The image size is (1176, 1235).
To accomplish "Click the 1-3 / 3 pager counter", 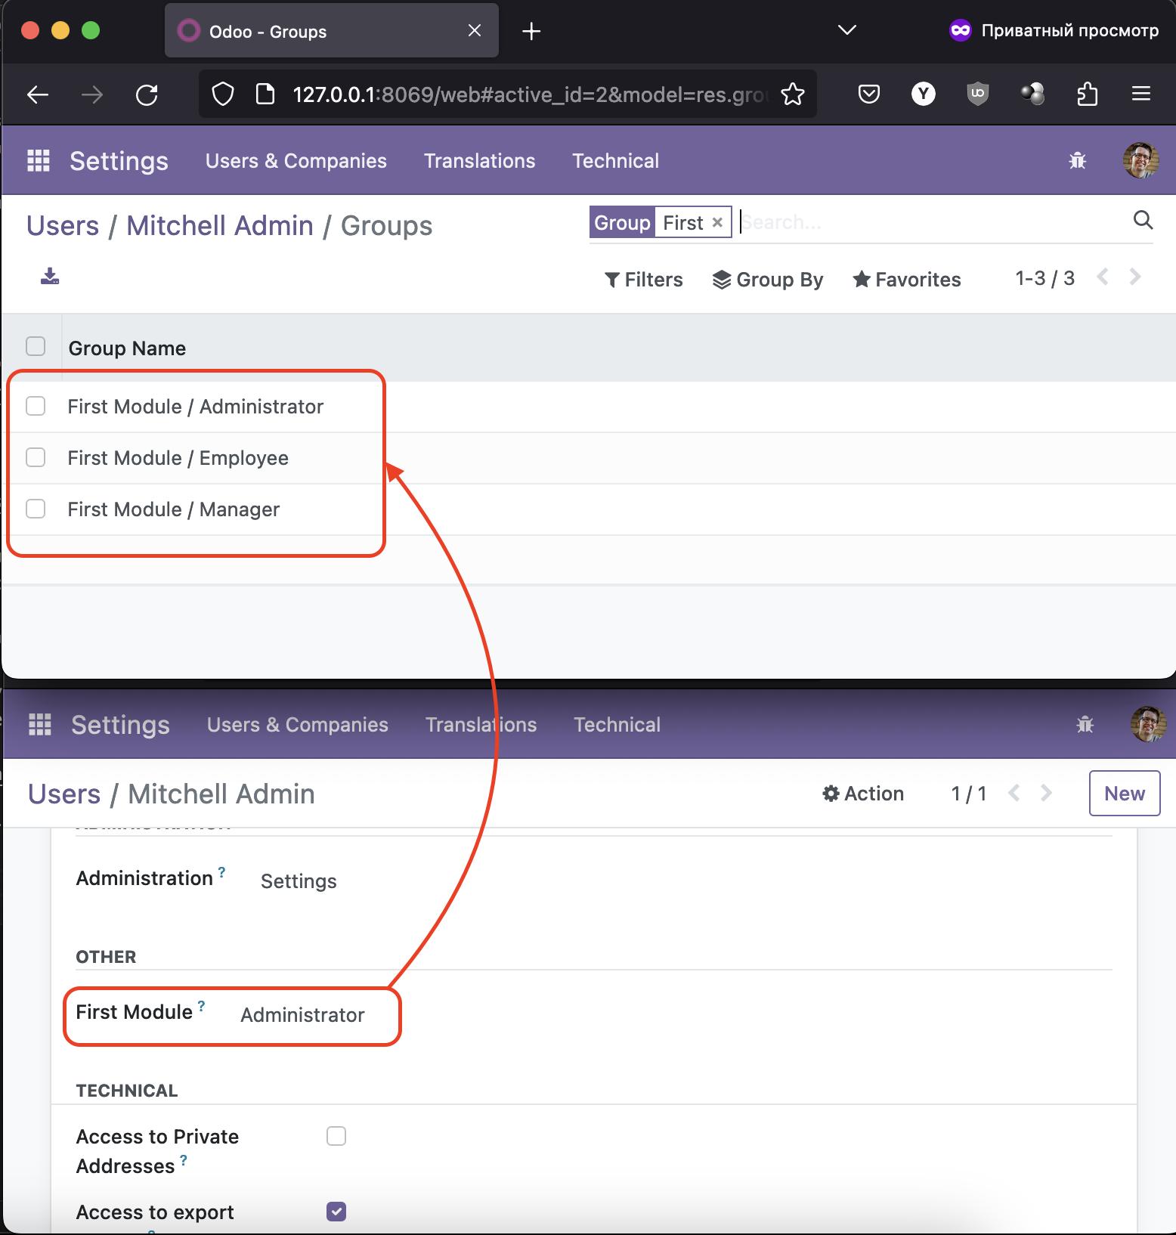I will pyautogui.click(x=1044, y=278).
